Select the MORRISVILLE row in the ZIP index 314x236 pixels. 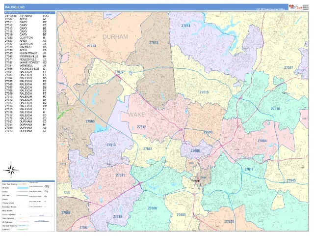point(26,57)
